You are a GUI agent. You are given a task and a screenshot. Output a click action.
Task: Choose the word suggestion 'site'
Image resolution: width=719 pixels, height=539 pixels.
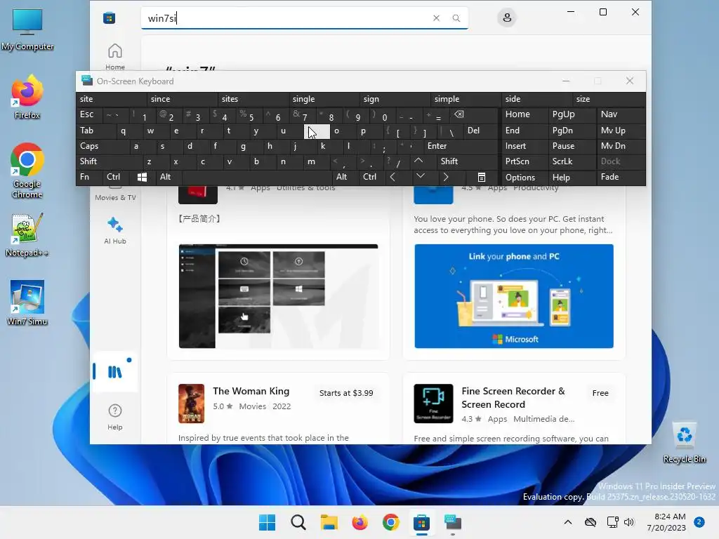[112, 99]
